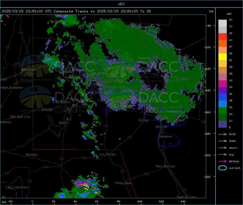Click the 80 km horizontal axis tick
The height and width of the screenshot is (205, 243).
coord(119,201)
